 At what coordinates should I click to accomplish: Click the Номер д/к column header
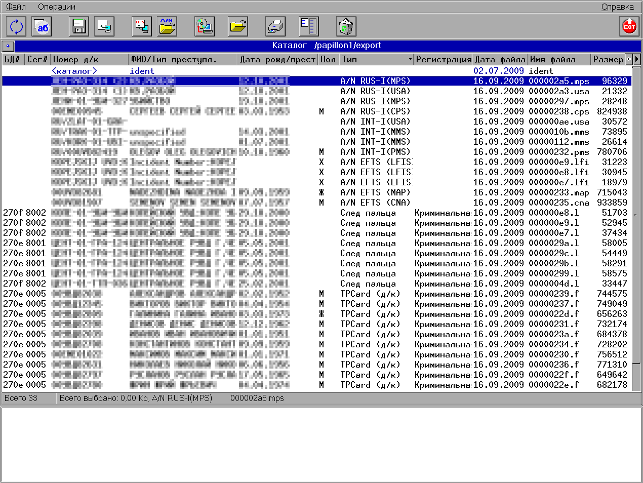(x=90, y=59)
